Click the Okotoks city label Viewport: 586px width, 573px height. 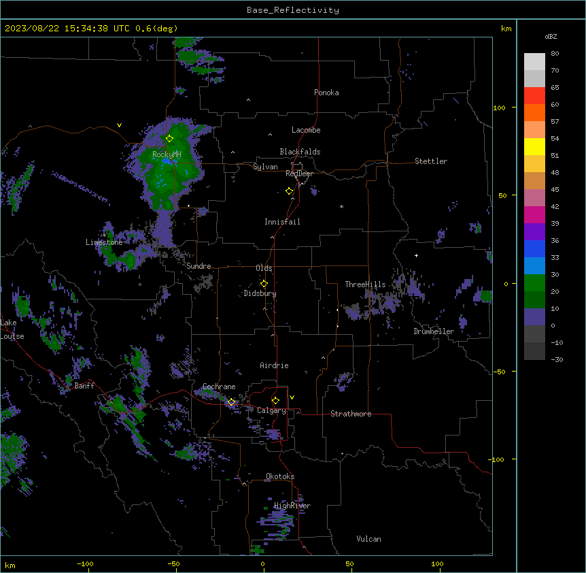(280, 476)
